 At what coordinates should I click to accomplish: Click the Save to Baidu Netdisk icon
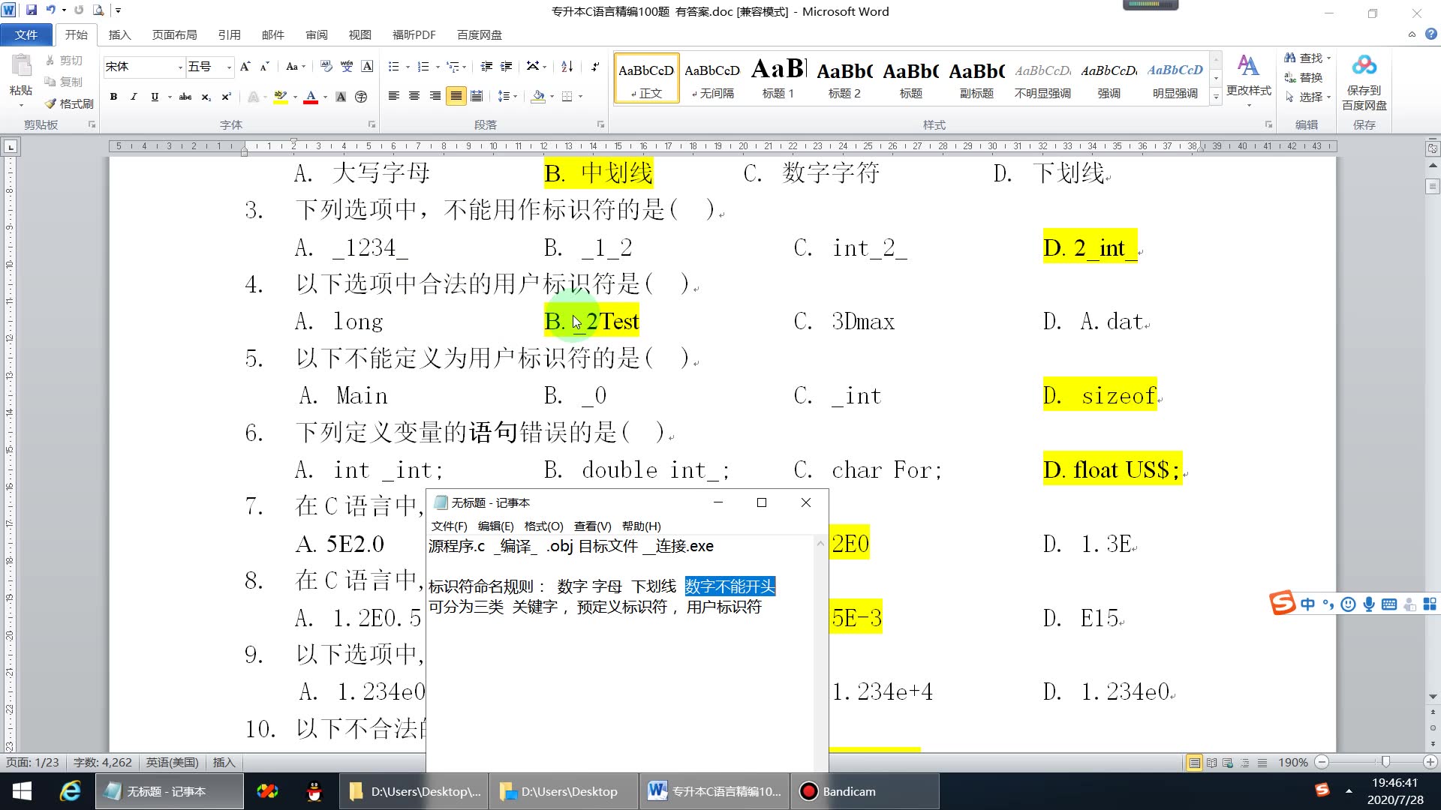tap(1364, 67)
